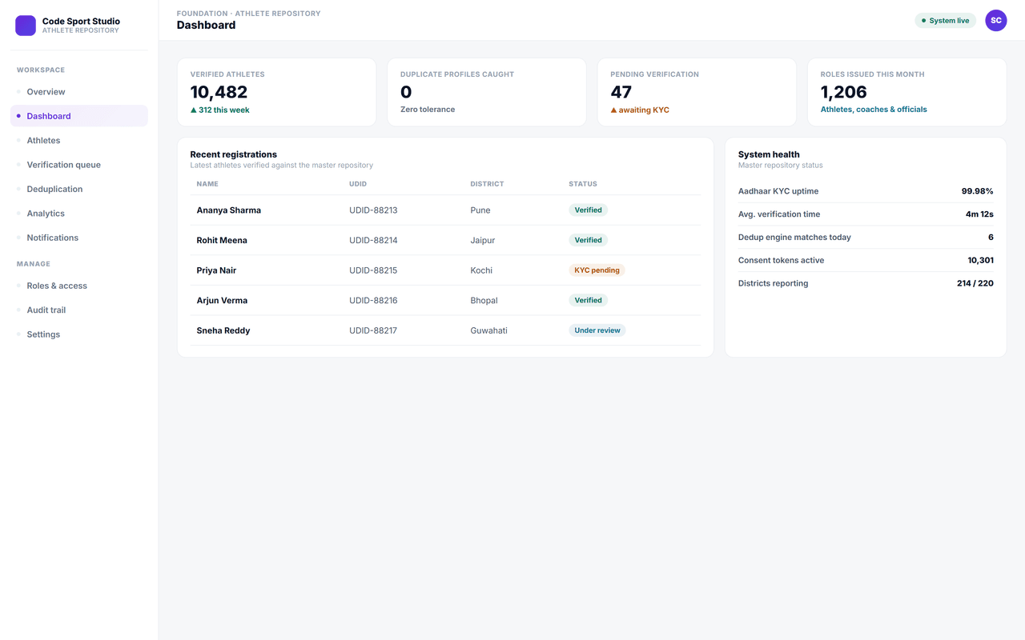
Task: Open Roles & access settings
Action: [79, 286]
